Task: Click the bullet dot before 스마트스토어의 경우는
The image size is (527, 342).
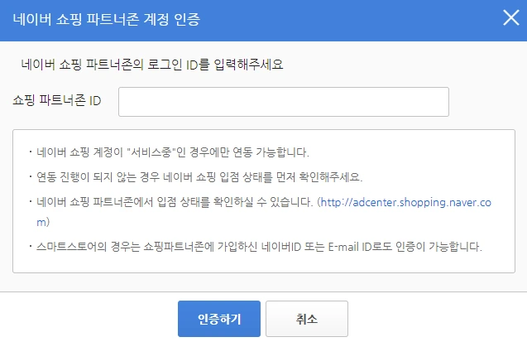Action: pos(31,247)
